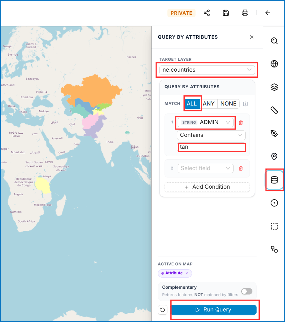Select the ANY match option
Image resolution: width=285 pixels, height=322 pixels.
[209, 104]
